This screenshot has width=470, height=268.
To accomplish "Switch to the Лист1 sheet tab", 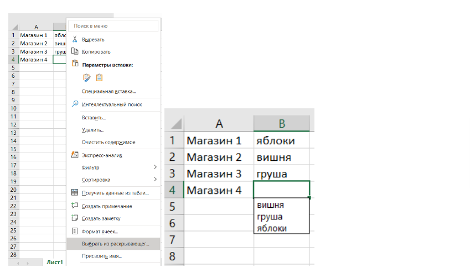I will click(55, 262).
